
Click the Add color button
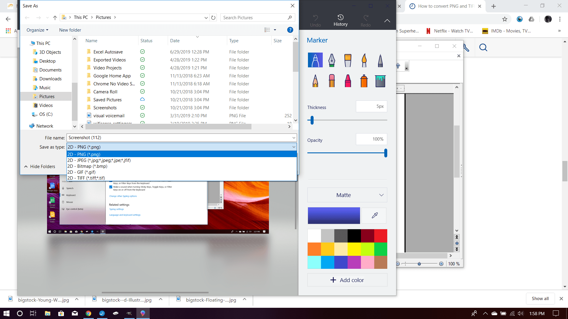point(347,280)
